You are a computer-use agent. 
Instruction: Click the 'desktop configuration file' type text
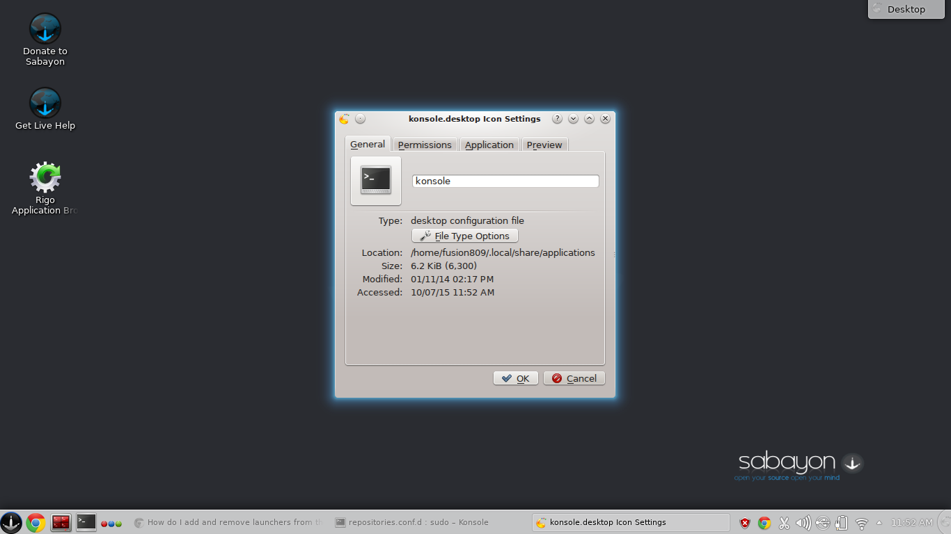click(467, 220)
